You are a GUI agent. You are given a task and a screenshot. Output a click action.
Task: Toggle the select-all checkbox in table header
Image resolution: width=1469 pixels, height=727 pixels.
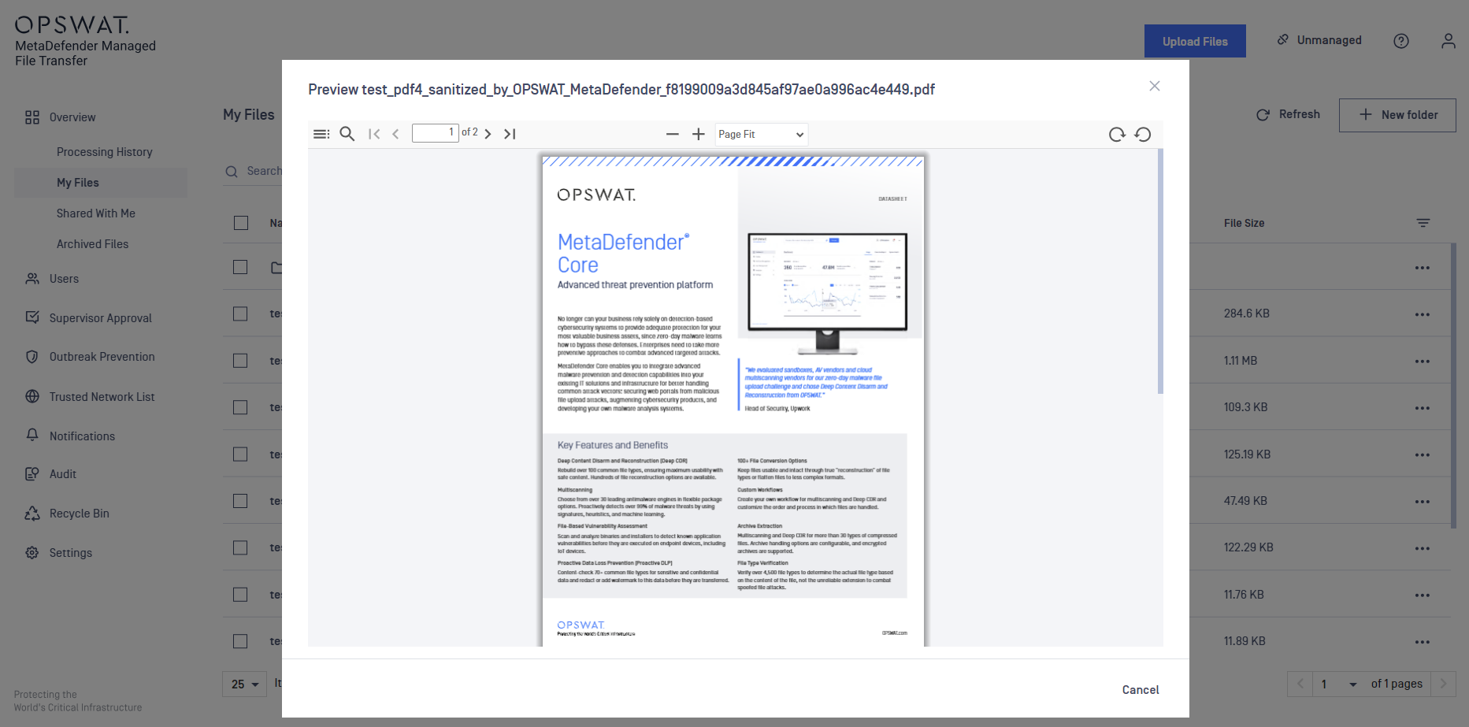tap(241, 223)
